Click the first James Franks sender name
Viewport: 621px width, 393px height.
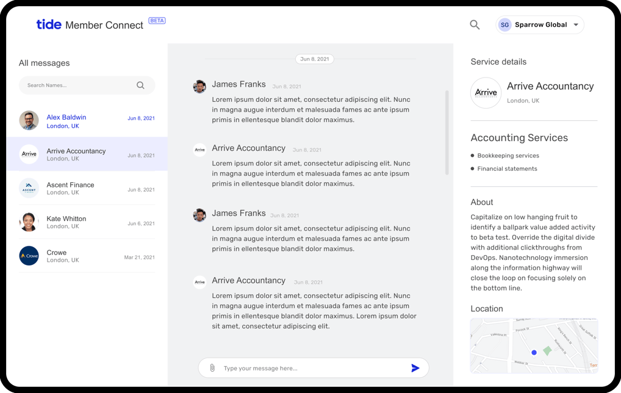point(239,84)
